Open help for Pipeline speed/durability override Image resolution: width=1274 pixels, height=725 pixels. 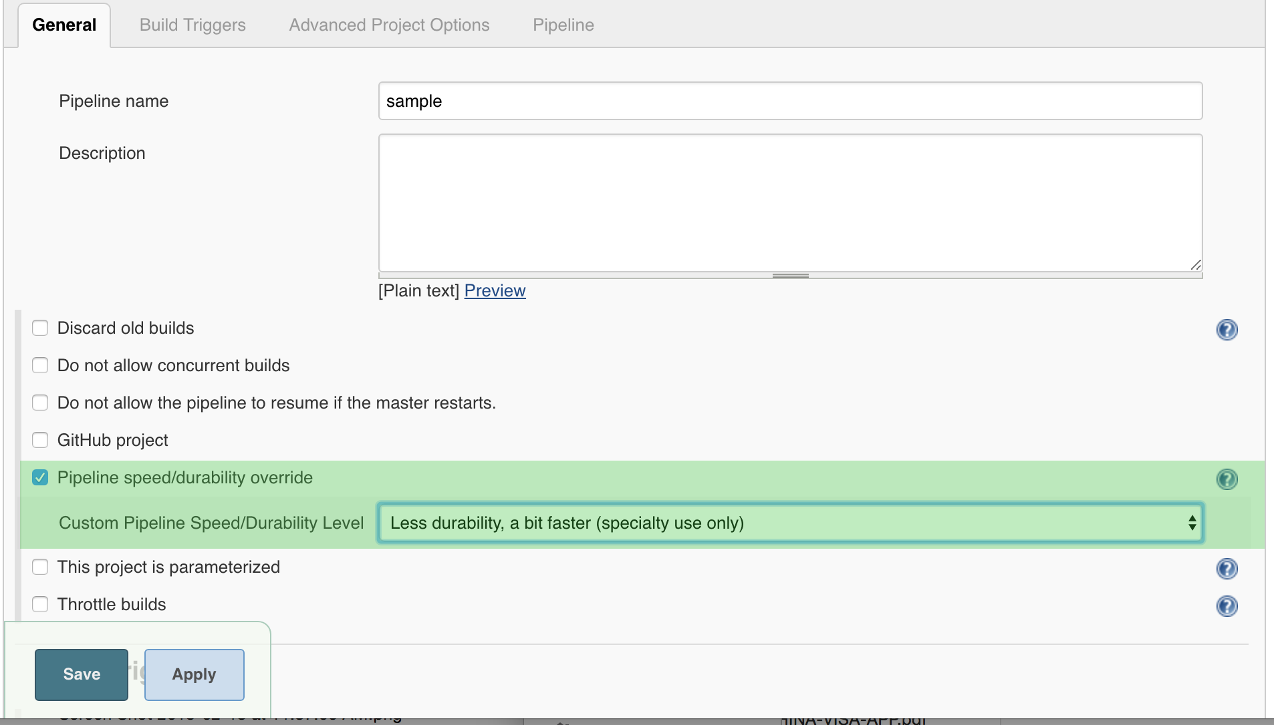tap(1227, 479)
